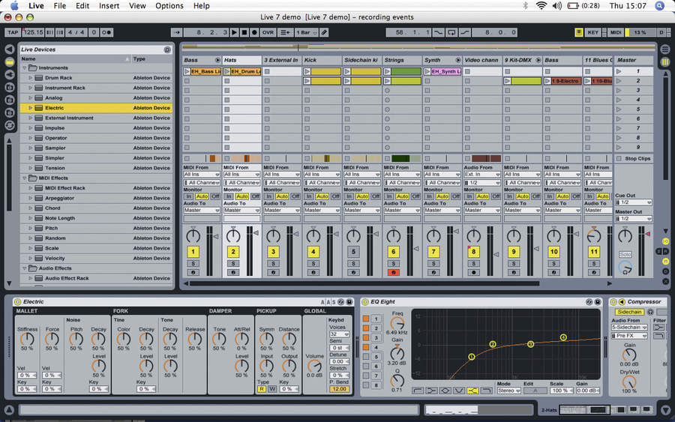
Task: Select the Electric instrument row
Action: tap(97, 108)
